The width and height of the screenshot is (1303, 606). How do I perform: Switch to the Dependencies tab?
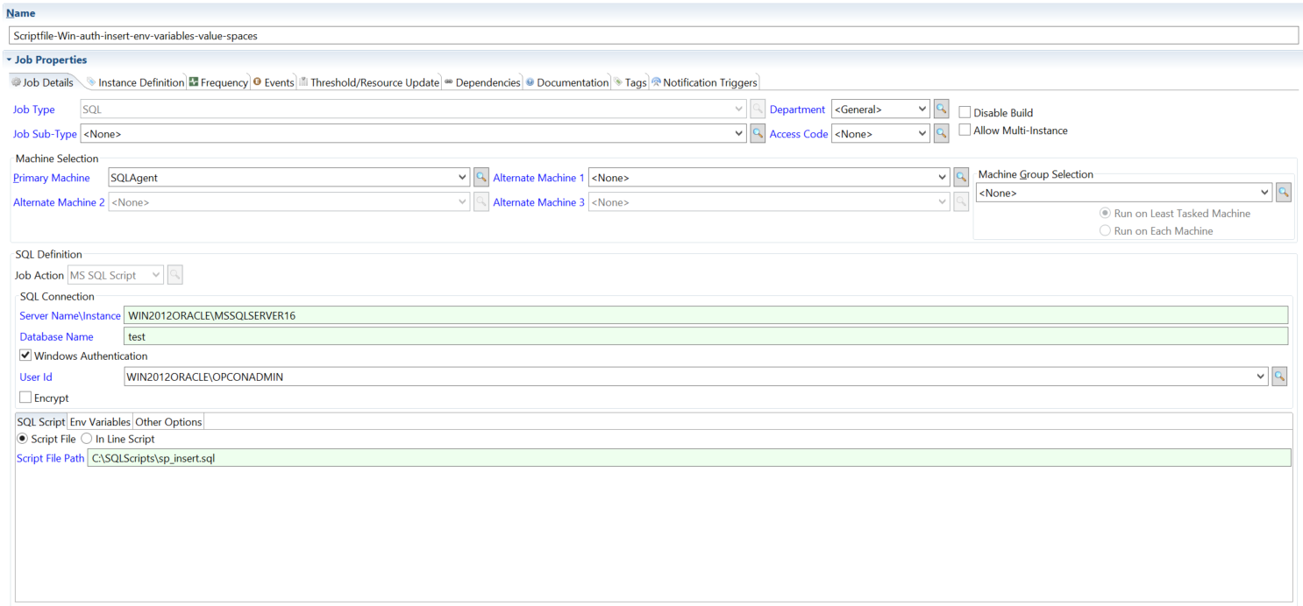(x=482, y=82)
